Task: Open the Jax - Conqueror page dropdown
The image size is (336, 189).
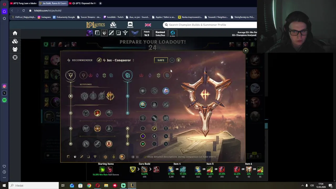Action: point(118,60)
